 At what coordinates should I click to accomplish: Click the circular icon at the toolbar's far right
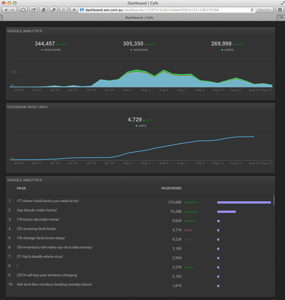pos(280,10)
